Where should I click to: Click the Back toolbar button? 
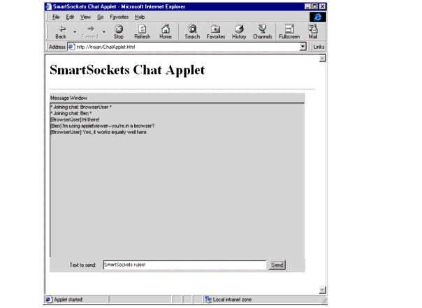61,32
